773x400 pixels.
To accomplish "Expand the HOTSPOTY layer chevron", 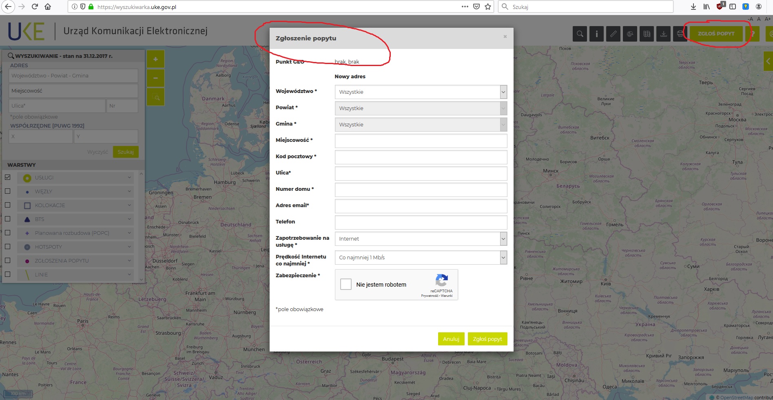I will [129, 247].
